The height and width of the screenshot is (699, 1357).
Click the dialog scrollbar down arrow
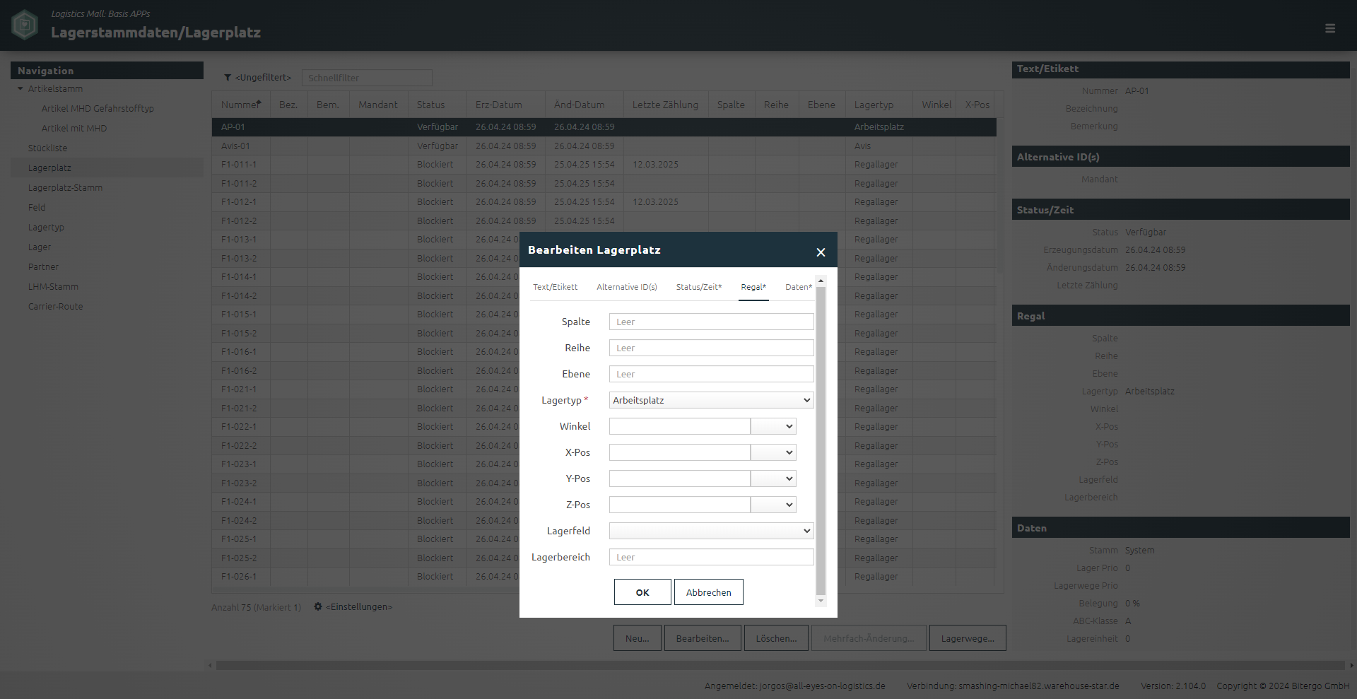coord(821,601)
